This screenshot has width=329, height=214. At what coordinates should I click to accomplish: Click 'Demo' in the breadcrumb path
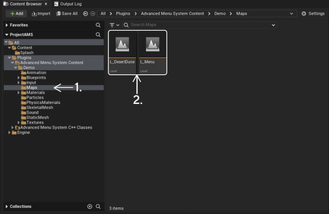[220, 14]
